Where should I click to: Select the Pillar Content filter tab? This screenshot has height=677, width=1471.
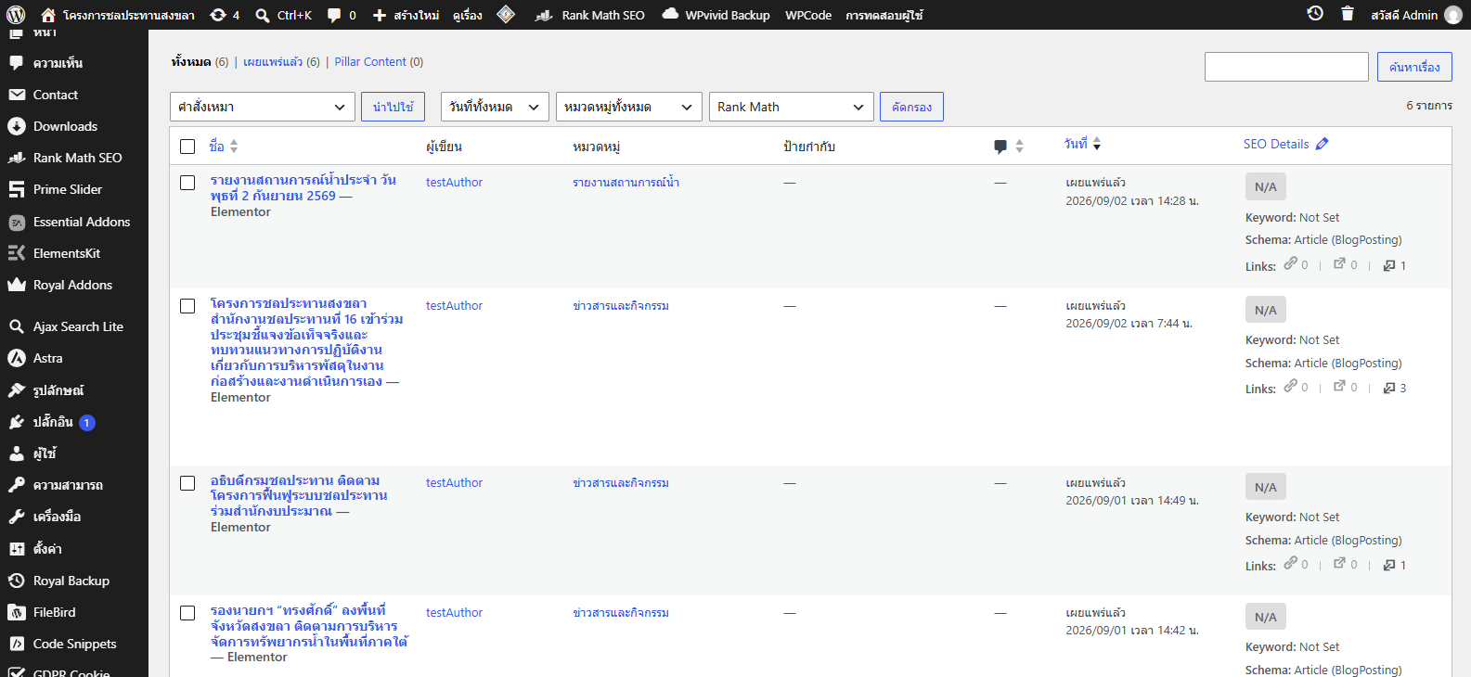(370, 62)
